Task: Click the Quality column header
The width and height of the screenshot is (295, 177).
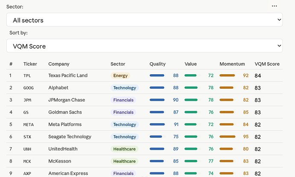Action: pyautogui.click(x=157, y=64)
